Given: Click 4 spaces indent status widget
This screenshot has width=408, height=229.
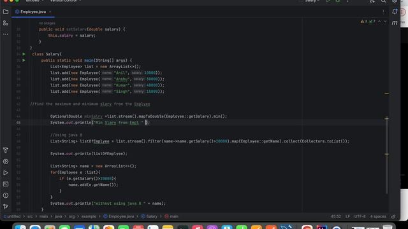Looking at the screenshot, I should coord(378,216).
